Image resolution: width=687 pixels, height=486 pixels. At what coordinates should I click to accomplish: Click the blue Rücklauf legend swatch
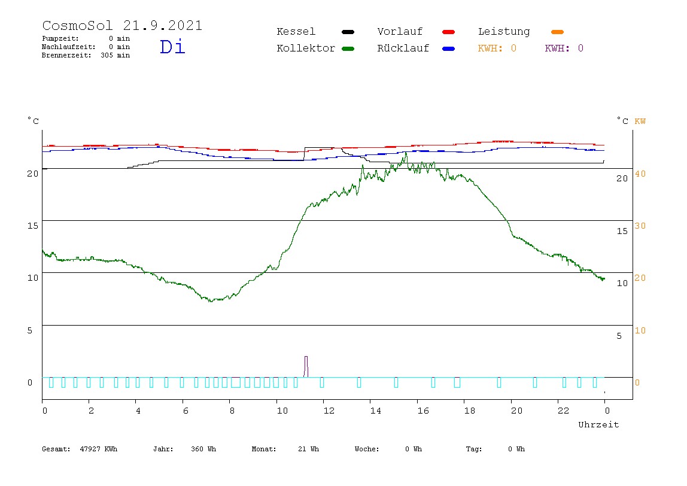coord(449,48)
